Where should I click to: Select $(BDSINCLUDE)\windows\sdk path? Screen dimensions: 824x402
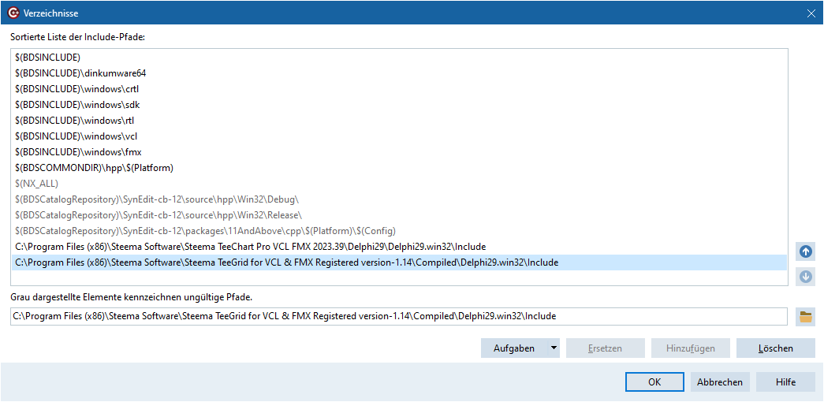tap(399, 104)
